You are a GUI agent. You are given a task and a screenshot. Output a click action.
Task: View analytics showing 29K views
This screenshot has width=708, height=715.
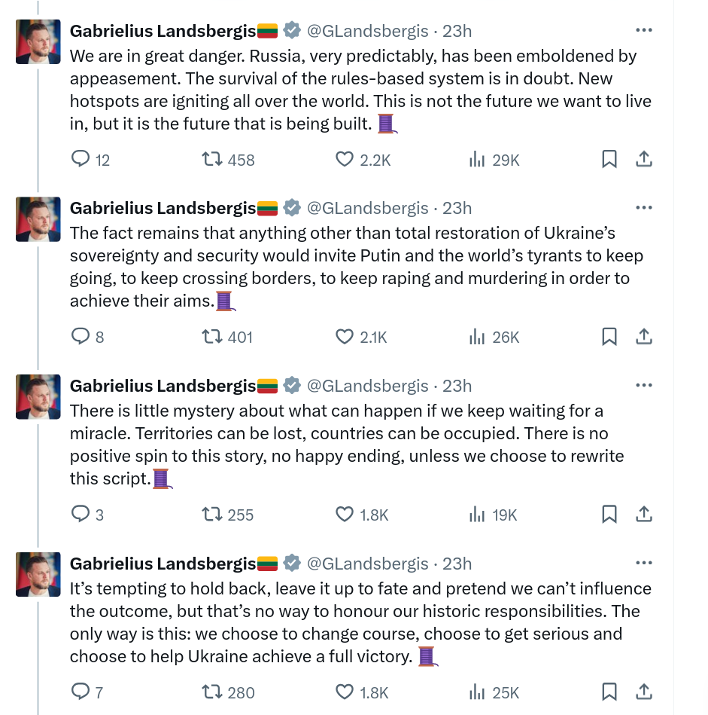[494, 160]
